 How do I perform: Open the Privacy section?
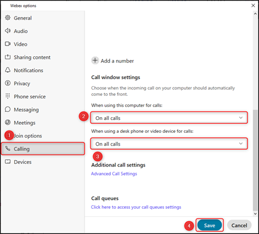(43, 84)
